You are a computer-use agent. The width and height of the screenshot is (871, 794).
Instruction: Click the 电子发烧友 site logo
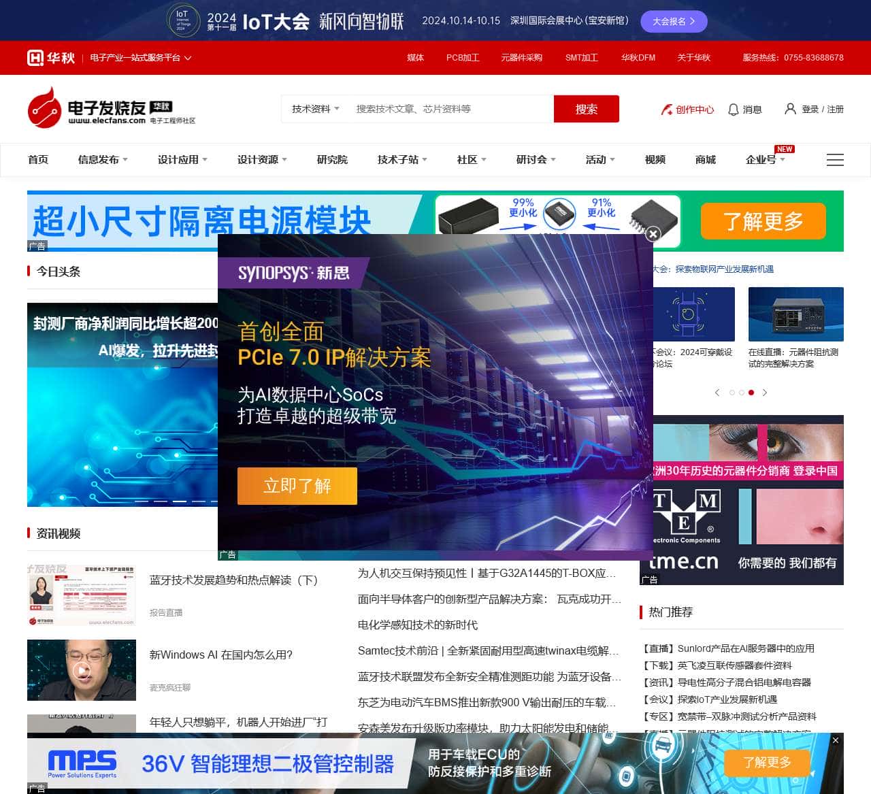point(112,107)
